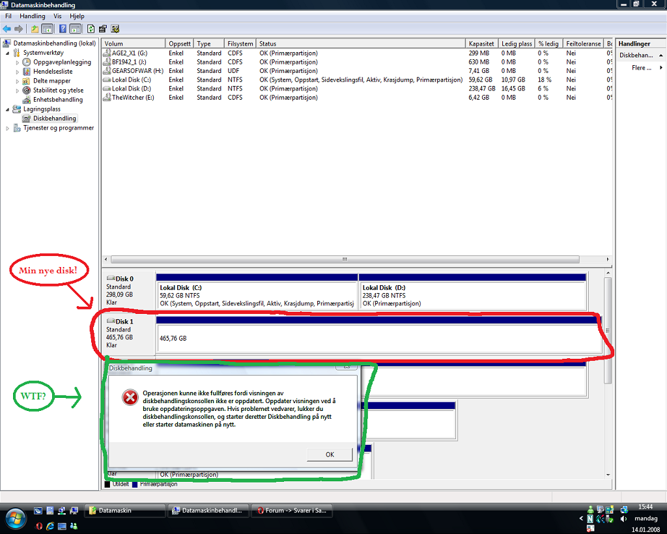Click the network connection tray icon
The image size is (667, 534).
coord(624,509)
